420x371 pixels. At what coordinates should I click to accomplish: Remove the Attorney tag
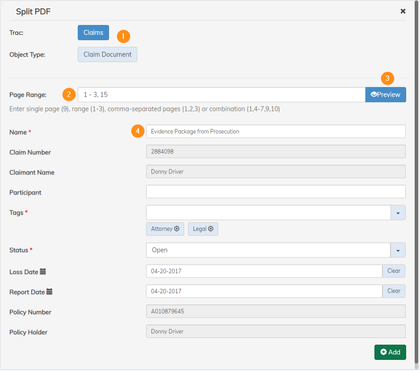click(x=176, y=229)
